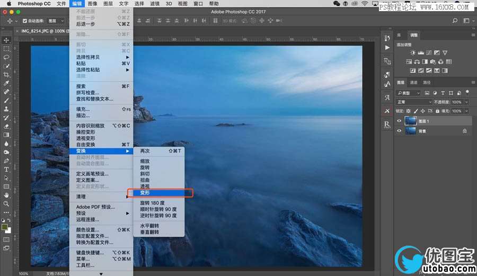Toggle type layer filter icon

443,93
